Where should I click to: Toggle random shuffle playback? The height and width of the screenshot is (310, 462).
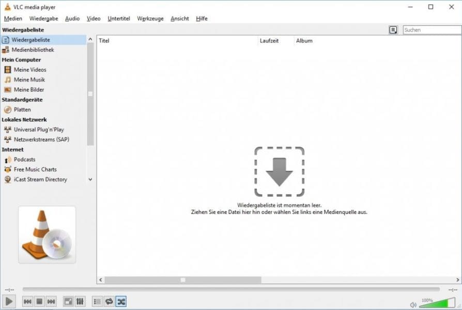click(x=121, y=301)
